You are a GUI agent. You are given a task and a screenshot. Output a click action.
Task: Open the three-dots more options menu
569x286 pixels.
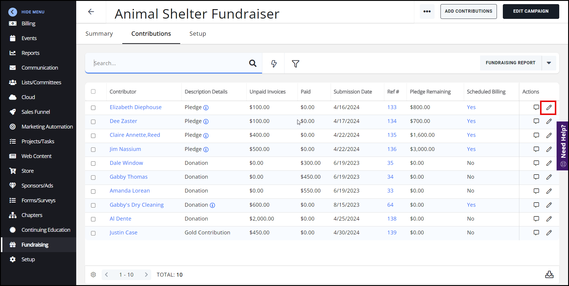point(427,11)
